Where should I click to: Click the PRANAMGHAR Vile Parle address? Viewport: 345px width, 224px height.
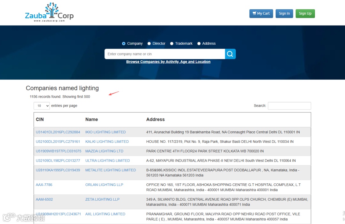point(223,217)
